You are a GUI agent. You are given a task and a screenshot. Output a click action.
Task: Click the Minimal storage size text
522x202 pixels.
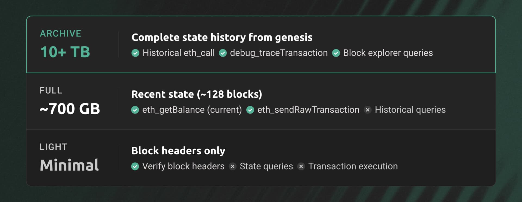pyautogui.click(x=69, y=165)
